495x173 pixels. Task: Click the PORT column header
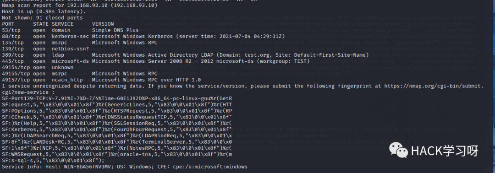8,24
